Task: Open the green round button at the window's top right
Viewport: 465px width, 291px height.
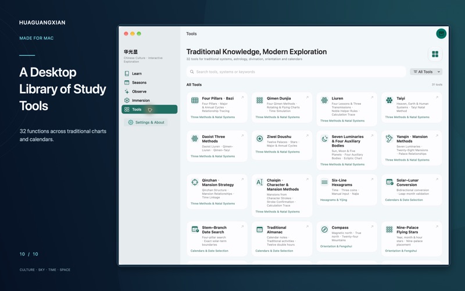Action: [441, 34]
